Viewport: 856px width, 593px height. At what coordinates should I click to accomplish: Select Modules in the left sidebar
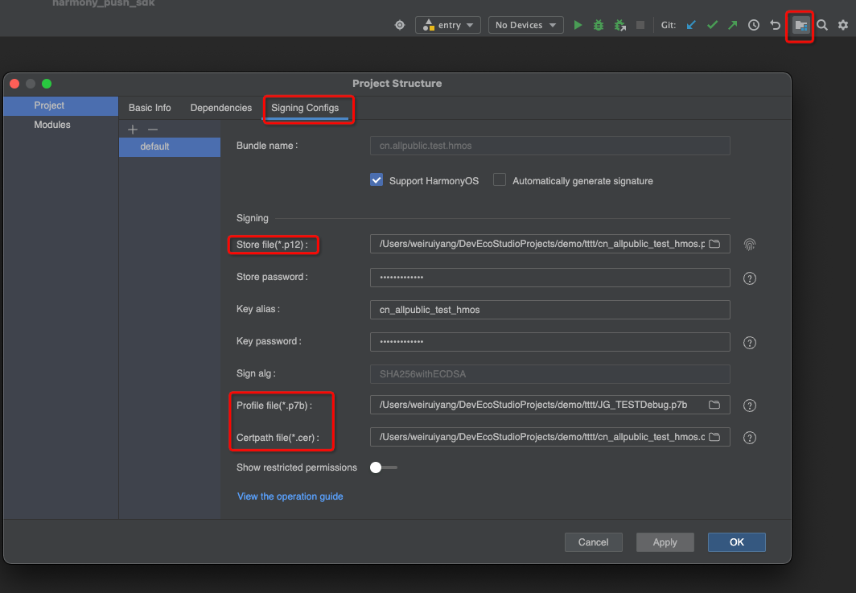click(x=52, y=125)
